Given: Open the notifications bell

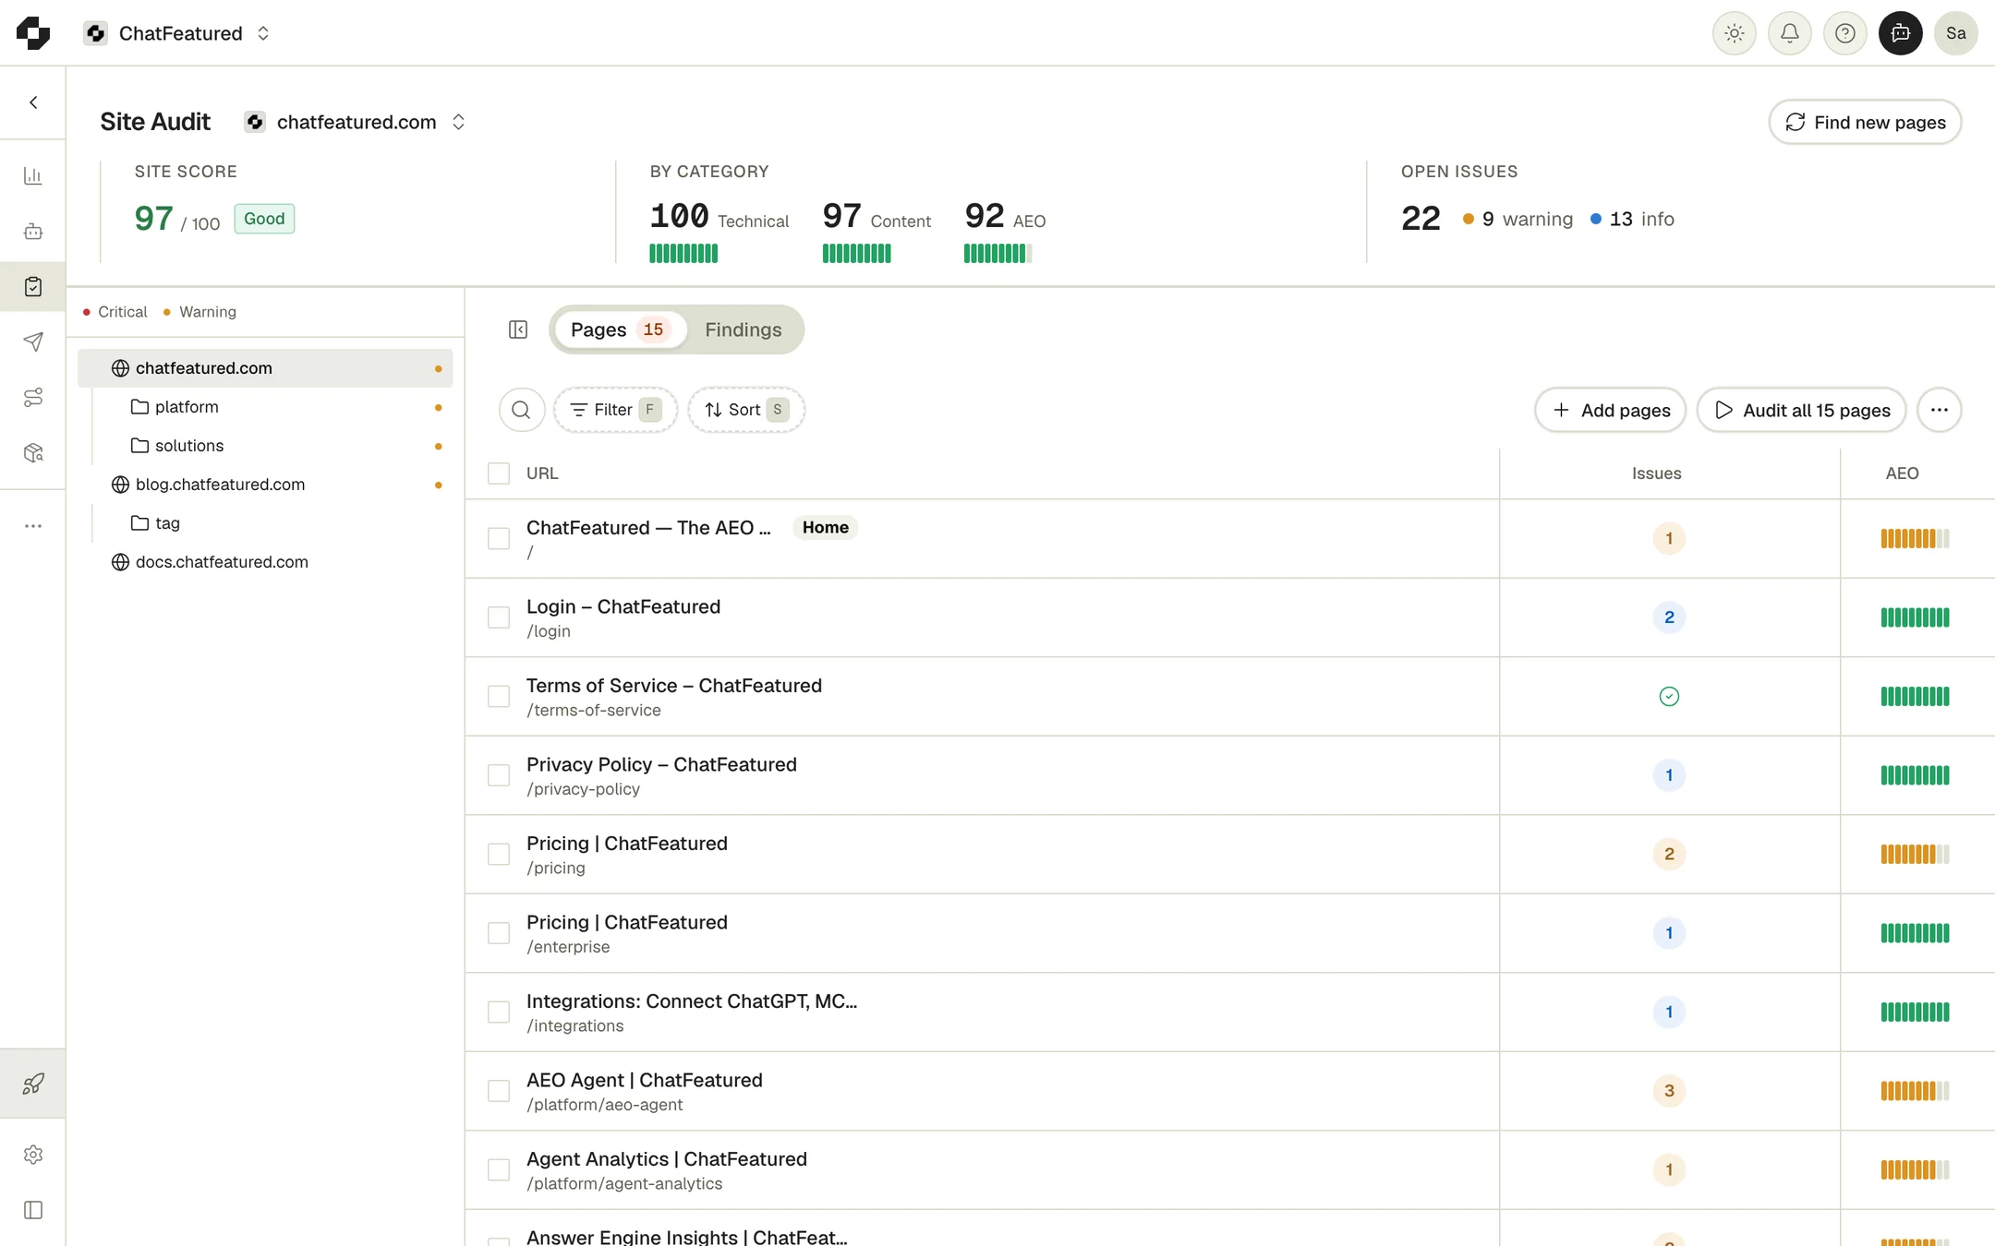Looking at the screenshot, I should pyautogui.click(x=1790, y=33).
